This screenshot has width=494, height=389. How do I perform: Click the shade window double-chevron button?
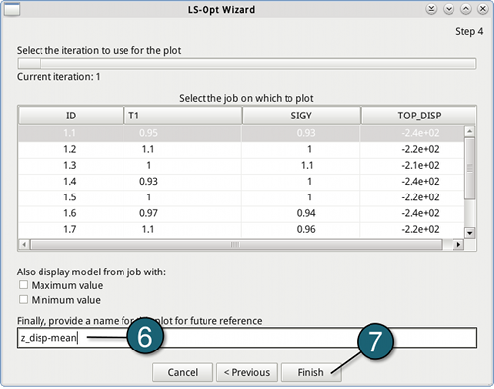(431, 9)
